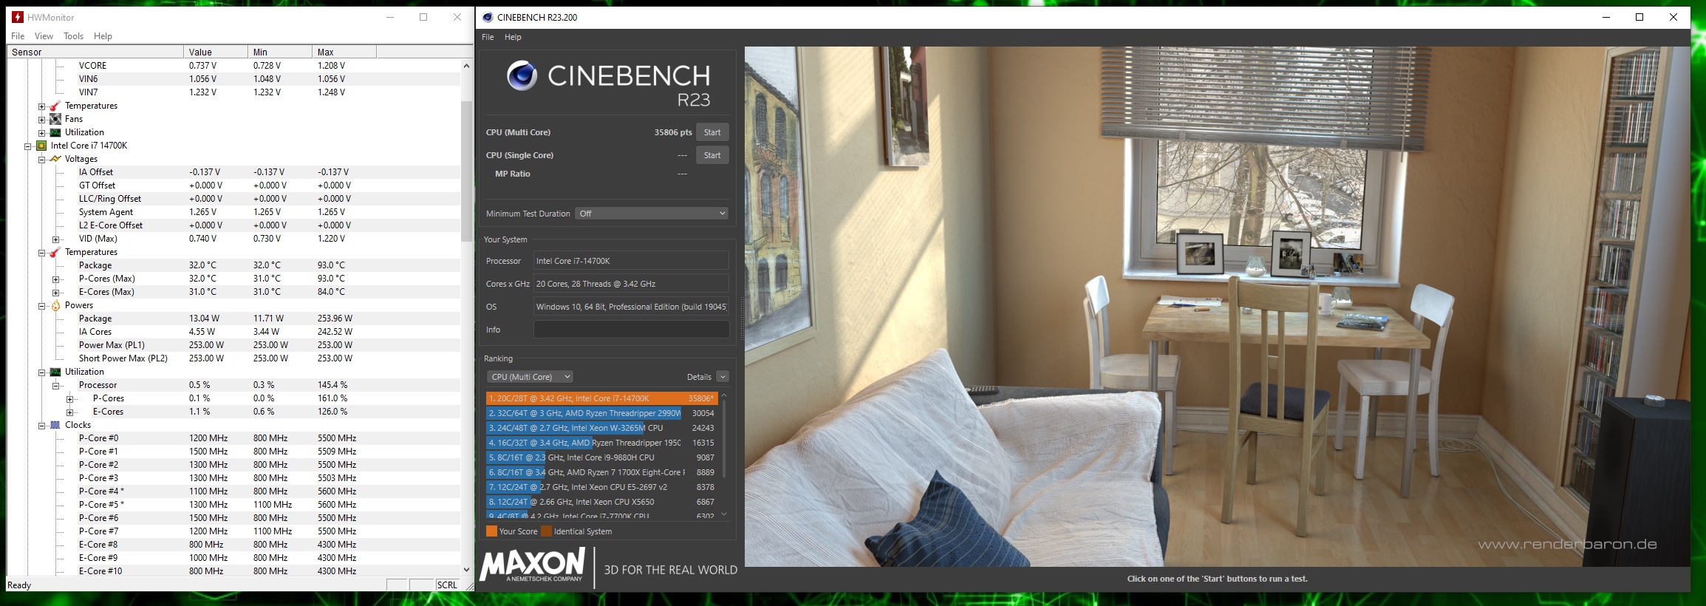The image size is (1706, 606).
Task: Click the Intel Core i7 14700K CPU icon
Action: coord(41,146)
